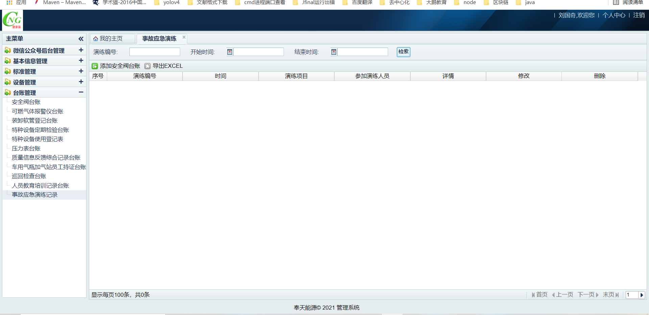
Task: Click the add safety valve ledger icon
Action: click(95, 66)
